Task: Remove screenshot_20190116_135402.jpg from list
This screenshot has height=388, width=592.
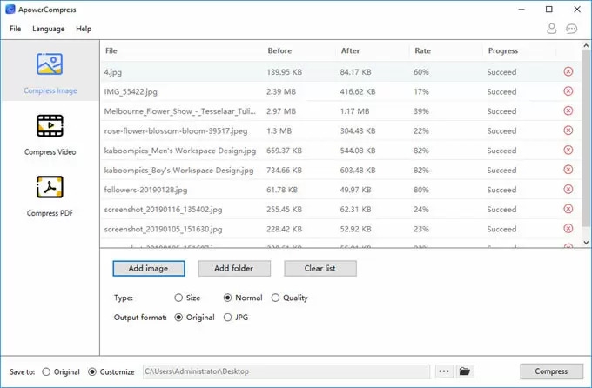Action: tap(568, 209)
